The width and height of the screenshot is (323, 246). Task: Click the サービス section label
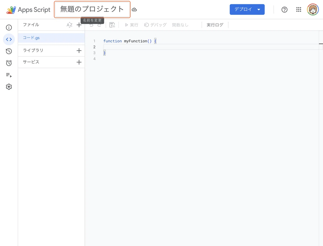[31, 62]
